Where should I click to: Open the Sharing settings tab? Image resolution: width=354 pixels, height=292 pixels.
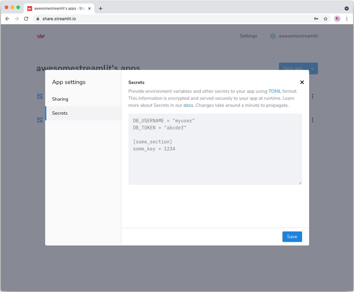tap(60, 99)
